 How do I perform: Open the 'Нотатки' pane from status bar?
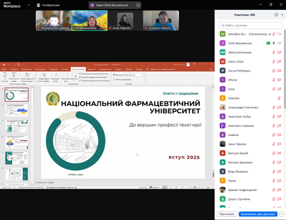click(x=143, y=187)
